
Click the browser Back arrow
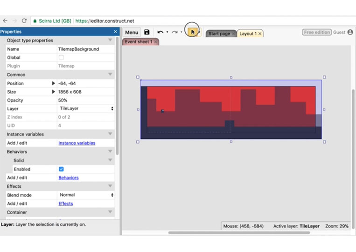pyautogui.click(x=5, y=20)
